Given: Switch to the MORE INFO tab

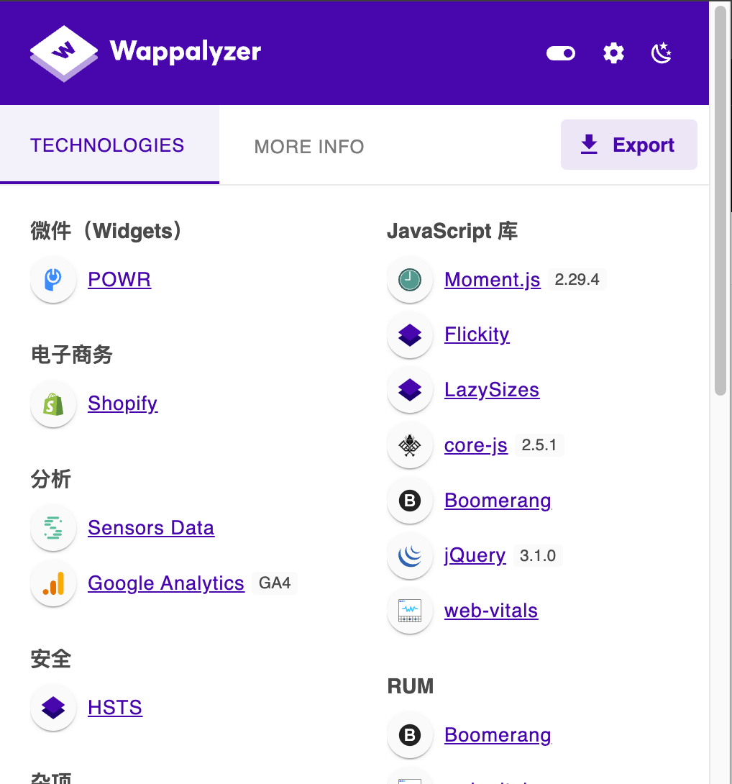Looking at the screenshot, I should [x=309, y=147].
